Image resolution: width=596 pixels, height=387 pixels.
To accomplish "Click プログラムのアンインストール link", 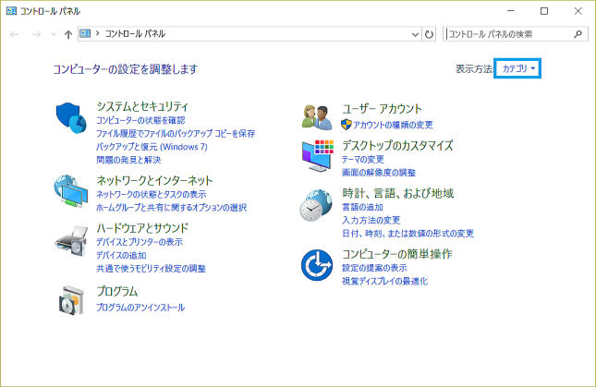I will (140, 308).
